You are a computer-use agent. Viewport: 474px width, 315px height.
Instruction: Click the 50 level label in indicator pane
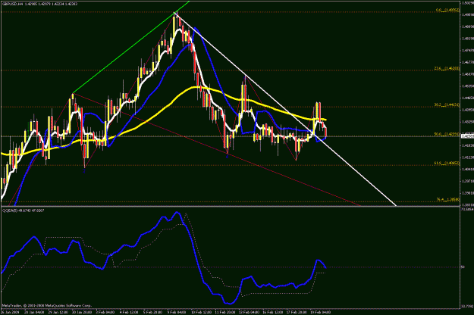463,267
